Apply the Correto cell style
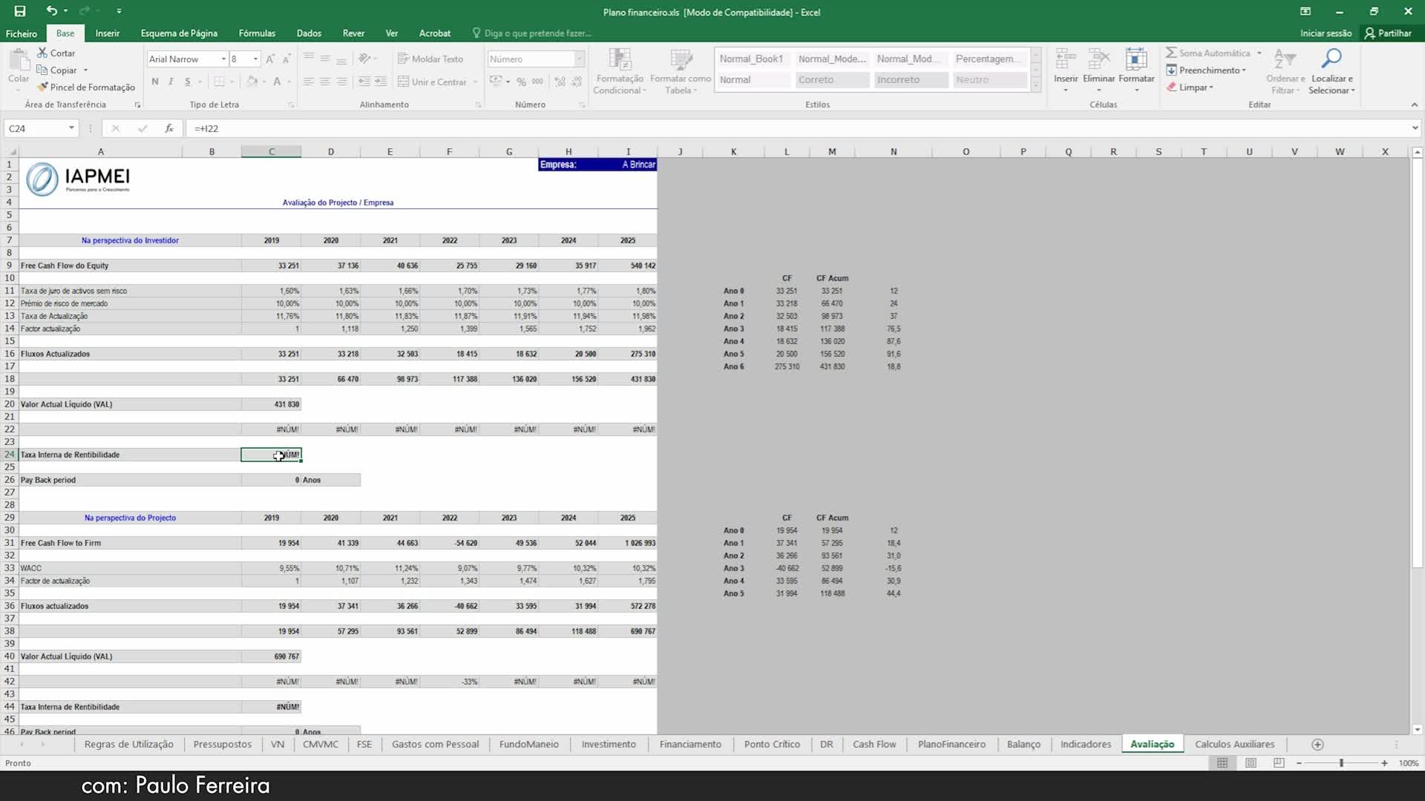Viewport: 1425px width, 801px height. (x=832, y=79)
